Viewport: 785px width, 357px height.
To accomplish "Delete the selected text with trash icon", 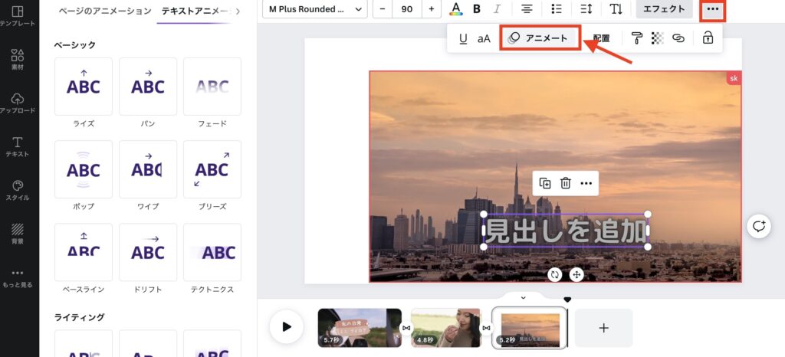I will 566,184.
